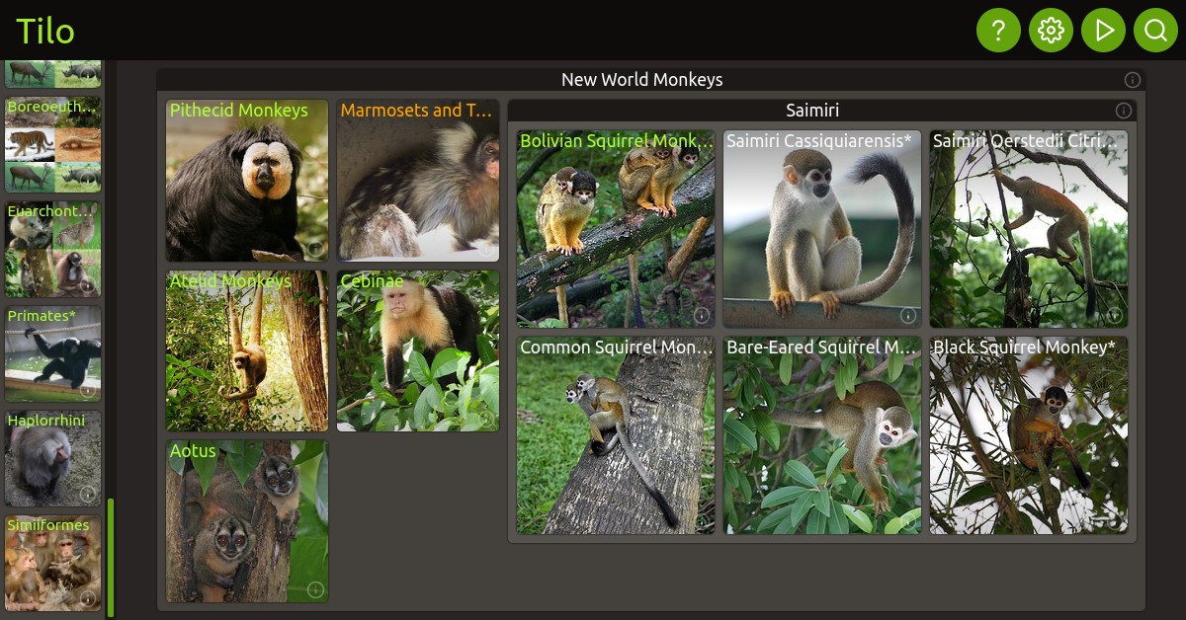This screenshot has width=1186, height=620.
Task: Open the help question mark icon
Action: (998, 31)
